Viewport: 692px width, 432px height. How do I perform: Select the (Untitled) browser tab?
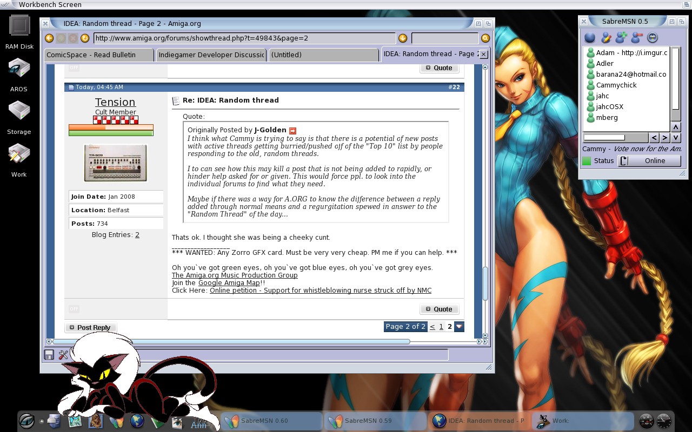pyautogui.click(x=323, y=55)
